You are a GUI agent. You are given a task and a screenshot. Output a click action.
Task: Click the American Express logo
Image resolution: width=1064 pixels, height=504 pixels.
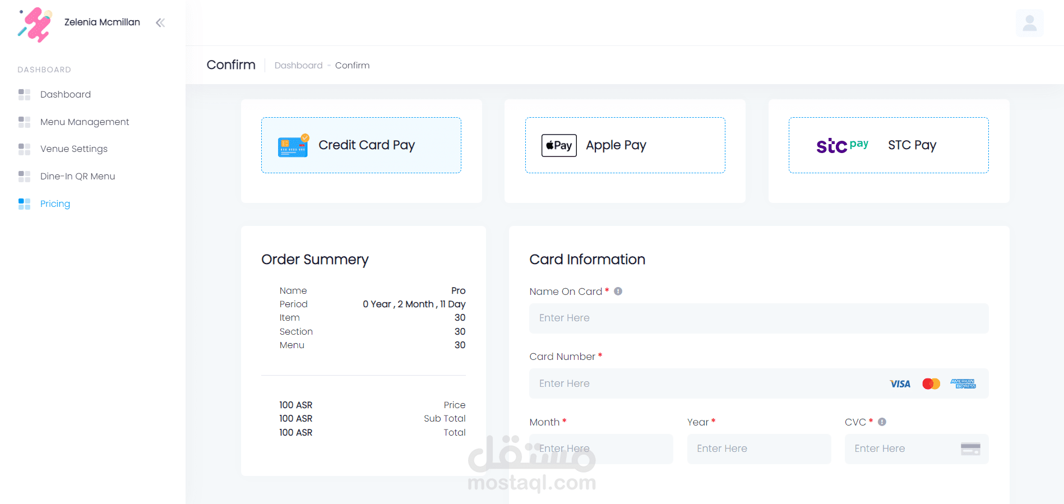pyautogui.click(x=963, y=384)
